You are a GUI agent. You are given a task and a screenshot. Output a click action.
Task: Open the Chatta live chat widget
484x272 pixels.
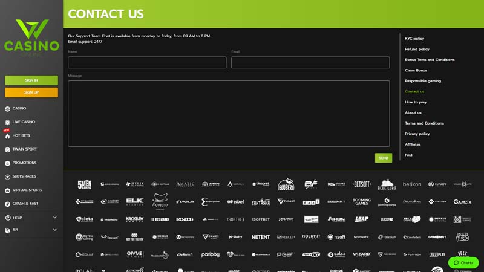pos(463,263)
